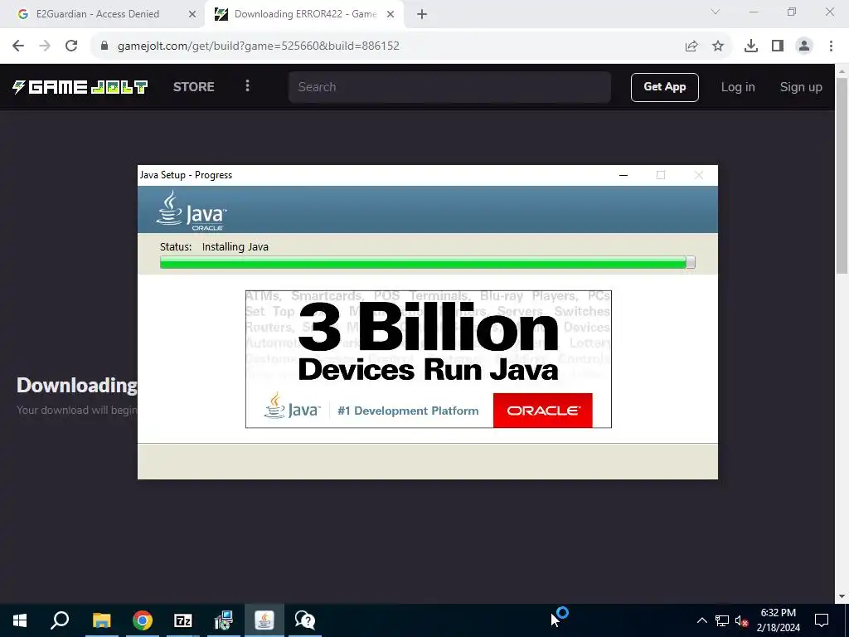Select the Downloading ERROR422 tab

[303, 14]
